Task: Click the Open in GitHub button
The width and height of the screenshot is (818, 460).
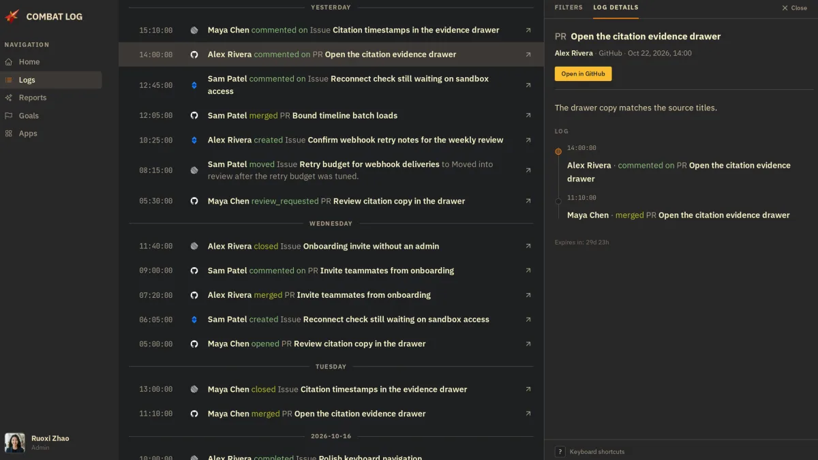Action: coord(583,74)
